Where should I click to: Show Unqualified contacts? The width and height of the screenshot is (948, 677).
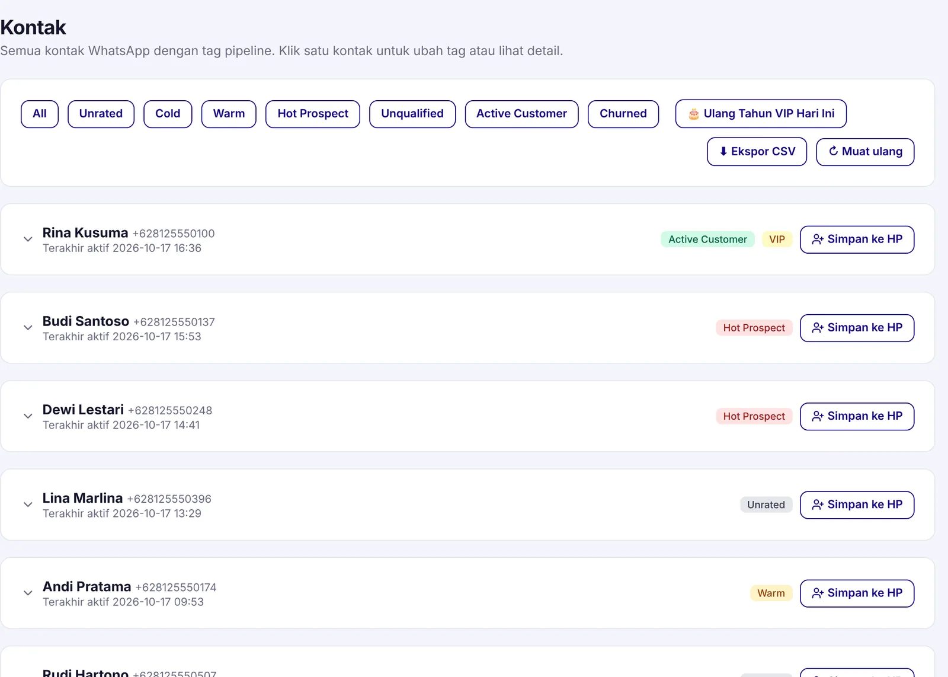(412, 114)
